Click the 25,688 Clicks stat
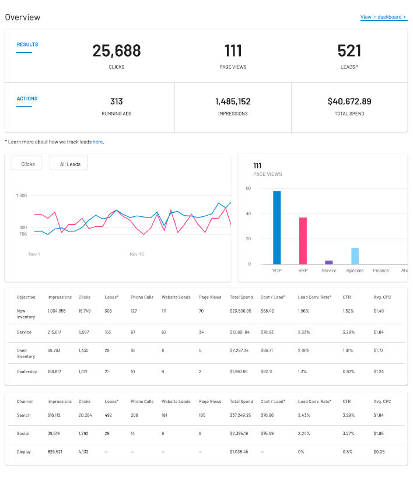This screenshot has width=413, height=477. tap(117, 51)
